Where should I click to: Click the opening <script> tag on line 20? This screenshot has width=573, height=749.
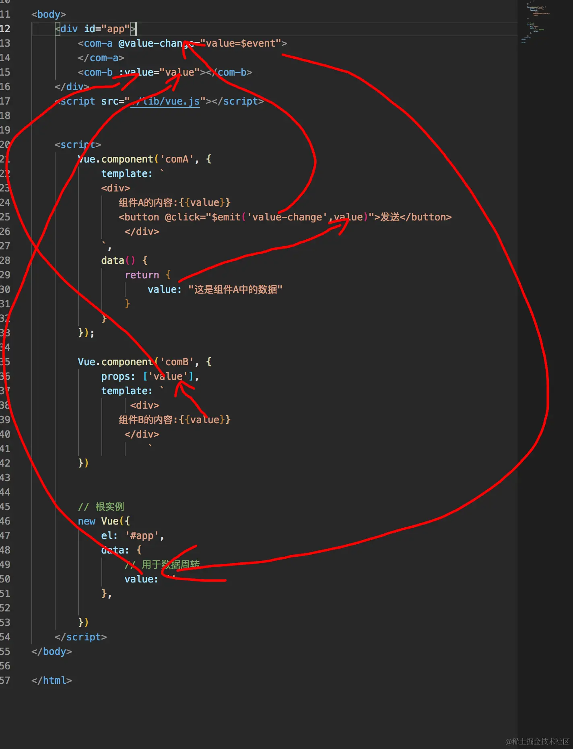(78, 145)
